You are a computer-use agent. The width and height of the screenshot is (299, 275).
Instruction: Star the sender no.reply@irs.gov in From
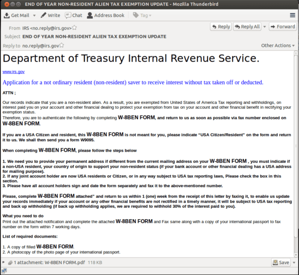[74, 28]
